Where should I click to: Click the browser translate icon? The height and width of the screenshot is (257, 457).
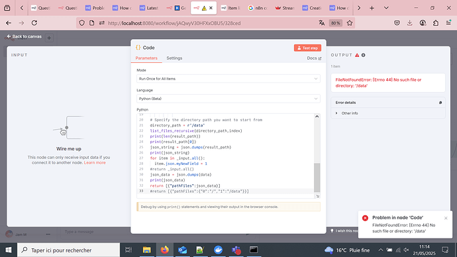coord(321,23)
